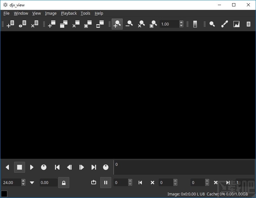Open the Tools menu
256x198 pixels.
point(85,13)
